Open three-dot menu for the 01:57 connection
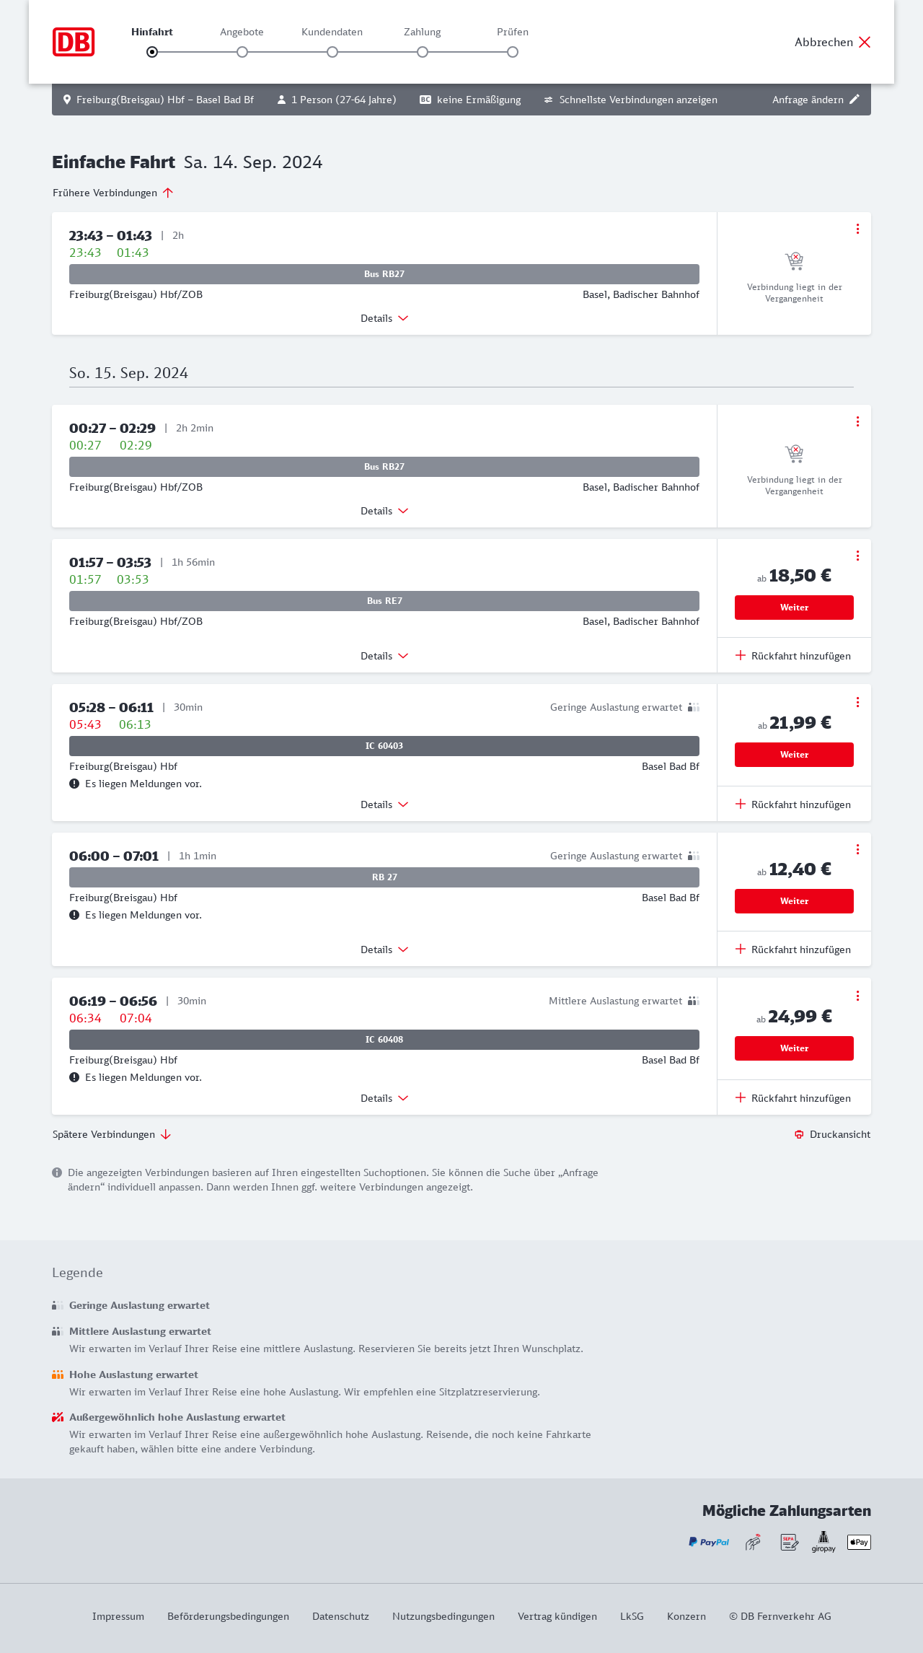This screenshot has height=1653, width=923. point(857,556)
